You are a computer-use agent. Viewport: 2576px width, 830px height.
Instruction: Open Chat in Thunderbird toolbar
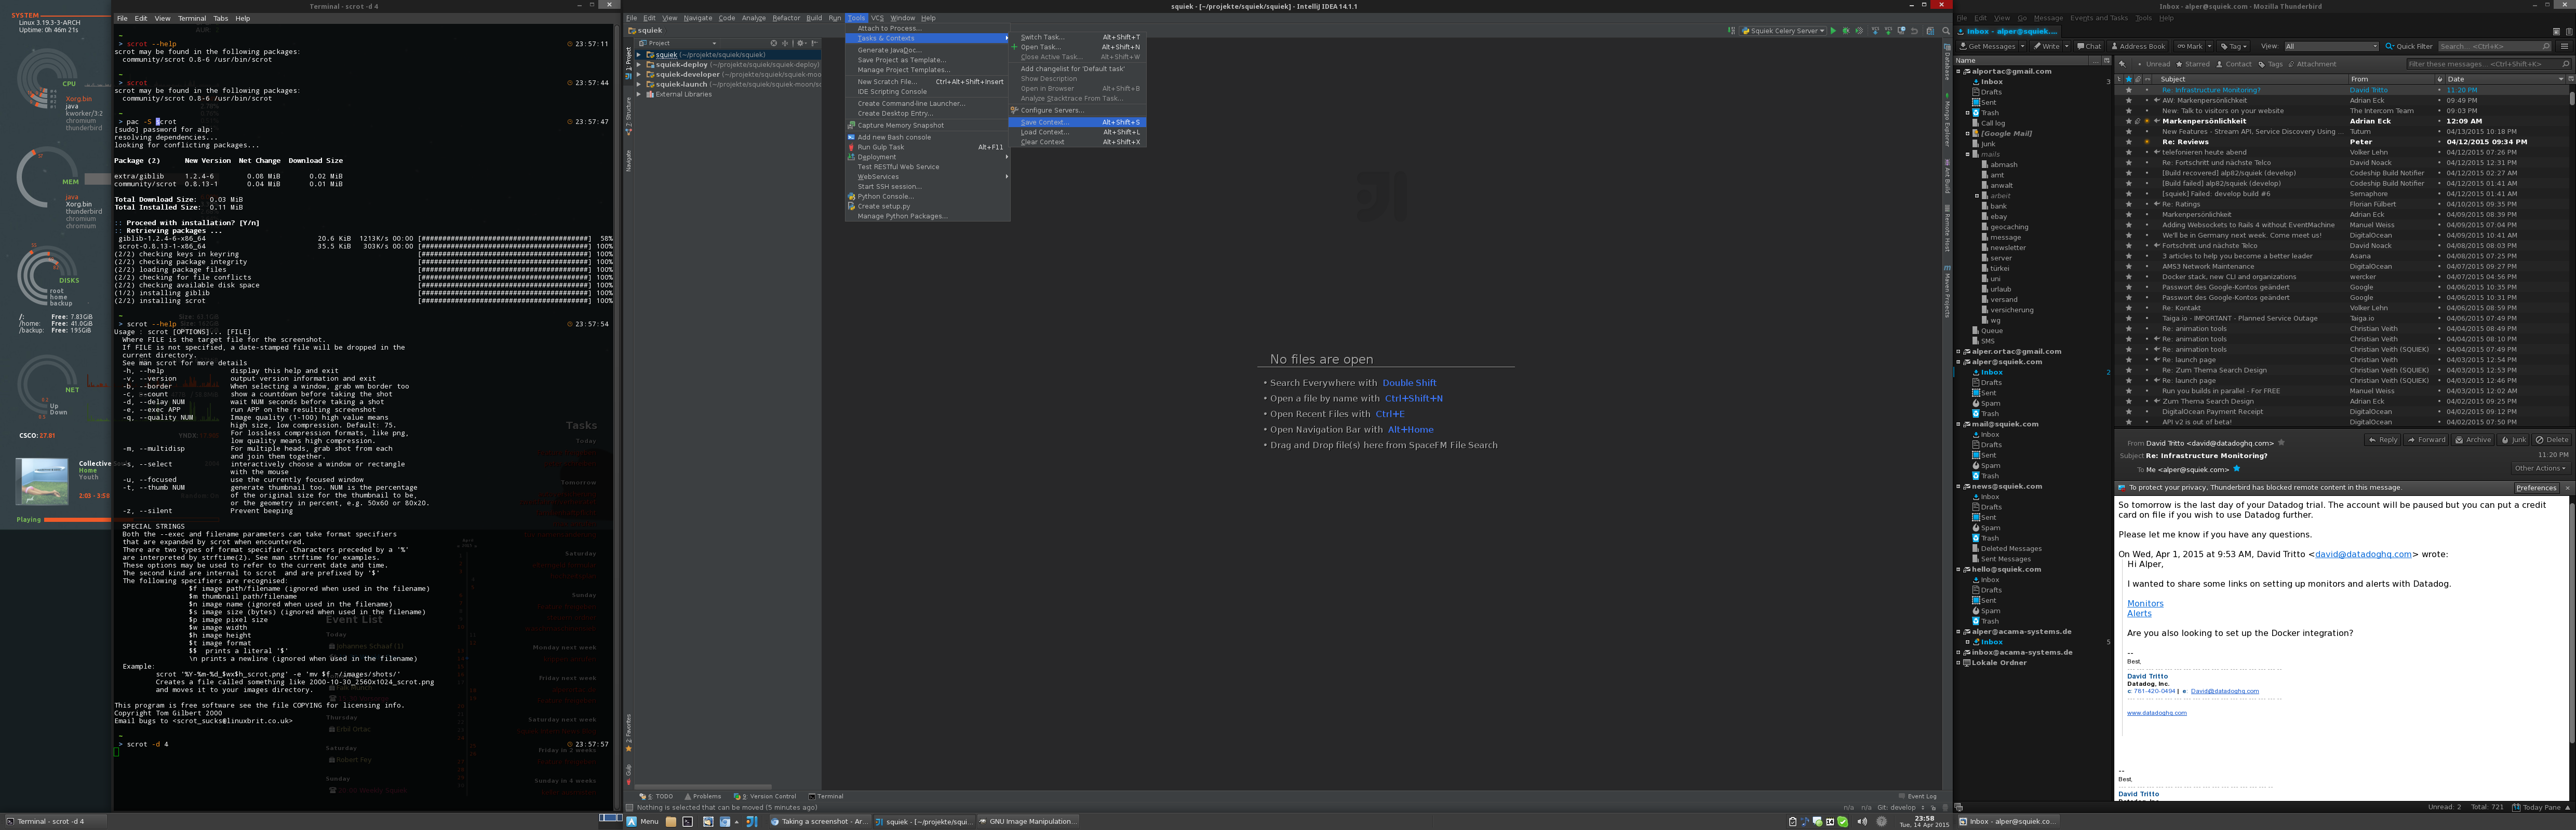[x=2089, y=46]
